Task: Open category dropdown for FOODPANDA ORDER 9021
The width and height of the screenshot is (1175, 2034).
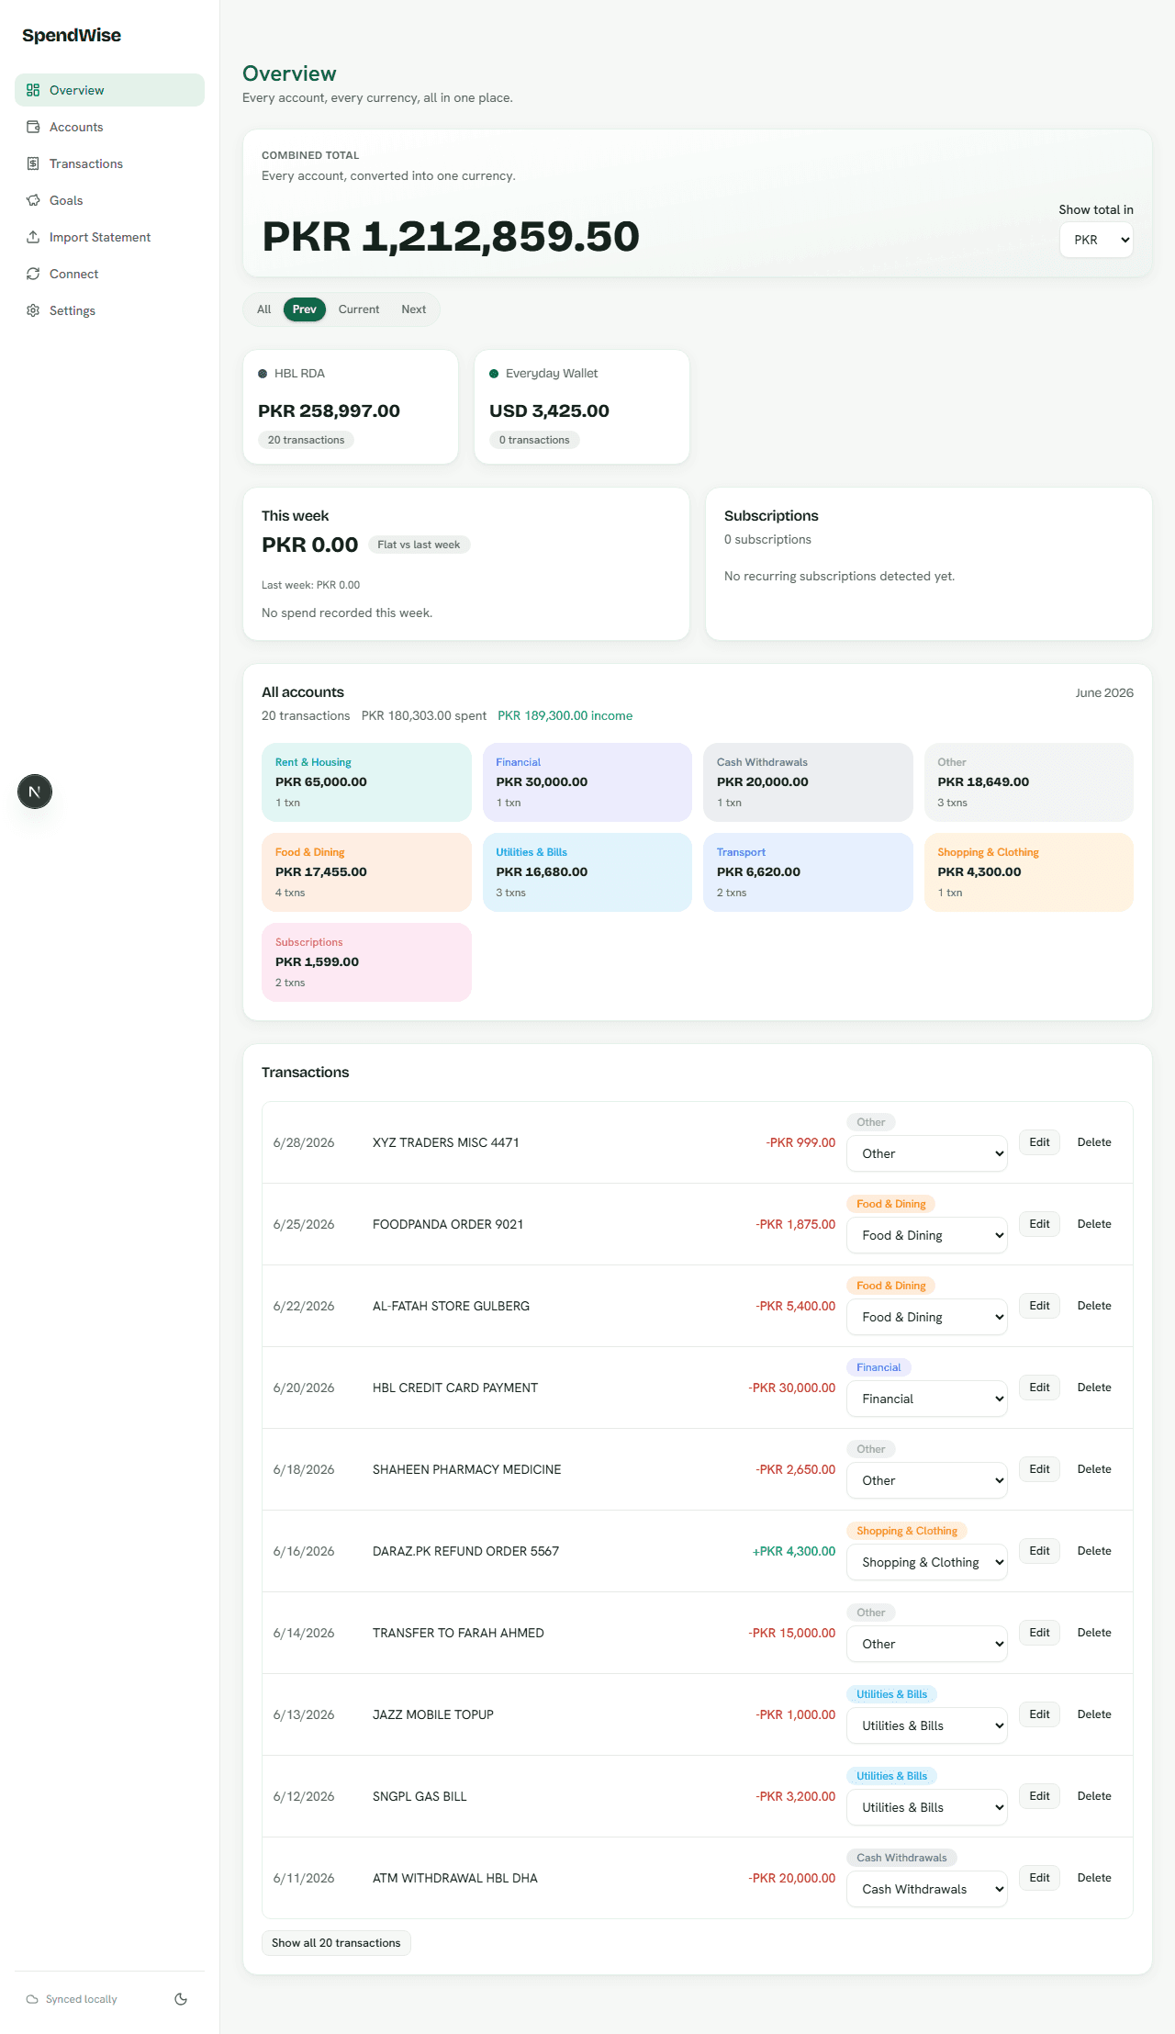Action: pos(927,1235)
